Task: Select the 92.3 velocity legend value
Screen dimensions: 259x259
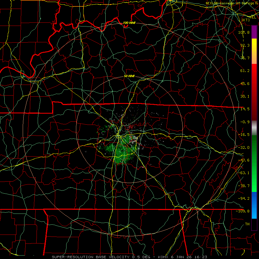Action: tap(245, 45)
